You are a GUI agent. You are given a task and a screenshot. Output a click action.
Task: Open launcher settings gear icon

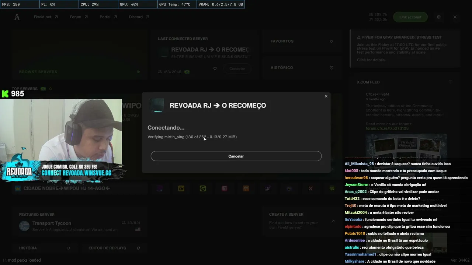click(439, 17)
